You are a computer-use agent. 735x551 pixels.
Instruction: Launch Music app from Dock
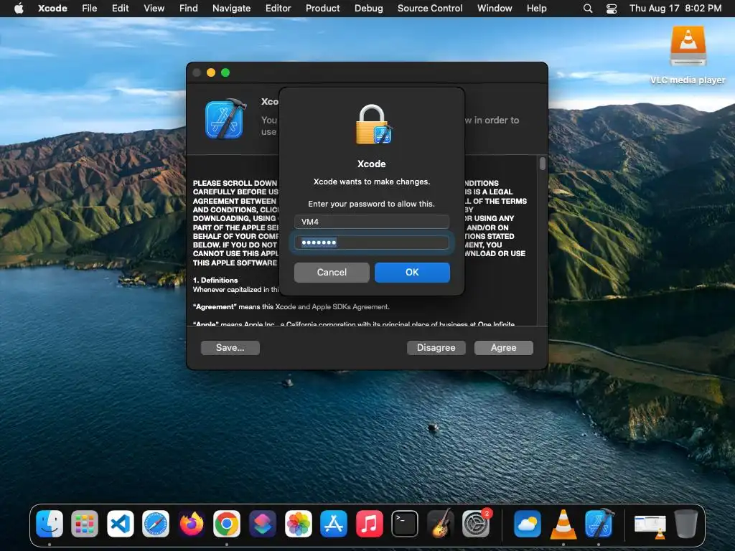tap(370, 523)
